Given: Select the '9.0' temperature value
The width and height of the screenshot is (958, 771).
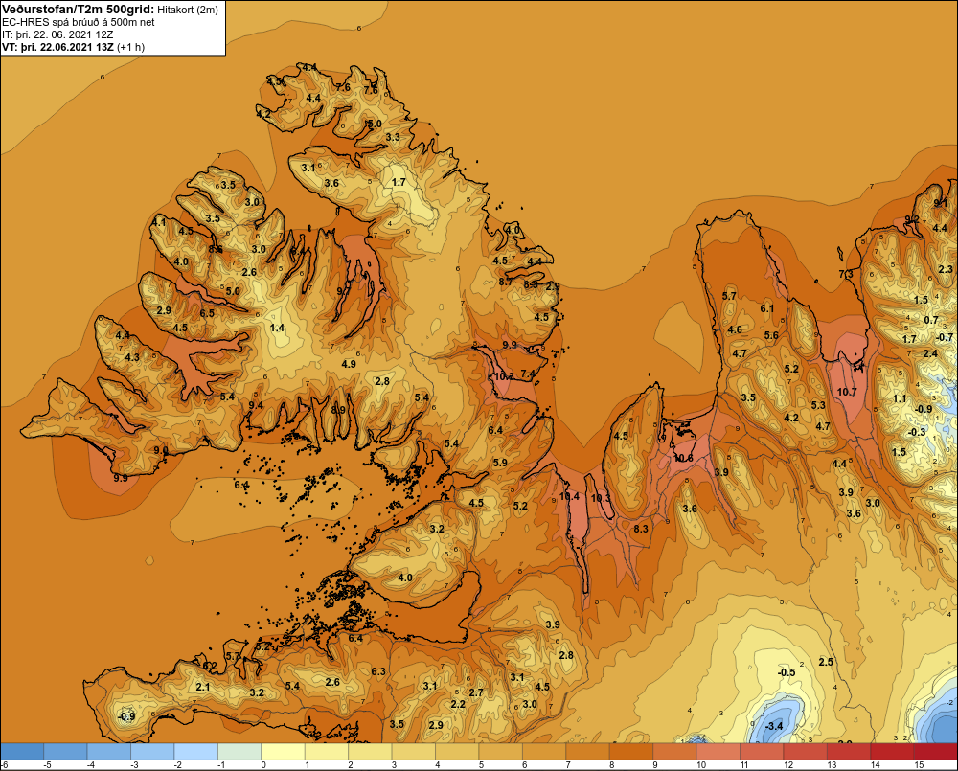Looking at the screenshot, I should (161, 450).
